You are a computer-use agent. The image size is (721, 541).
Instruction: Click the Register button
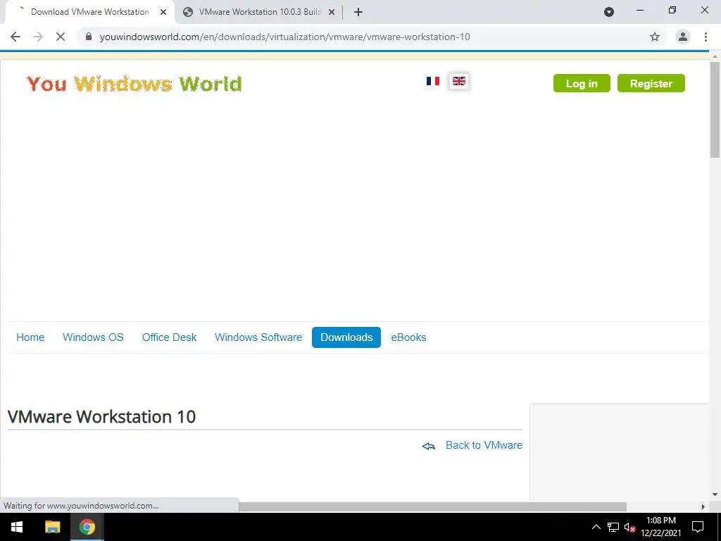(x=651, y=83)
